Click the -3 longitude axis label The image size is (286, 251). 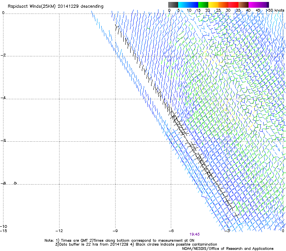227,231
